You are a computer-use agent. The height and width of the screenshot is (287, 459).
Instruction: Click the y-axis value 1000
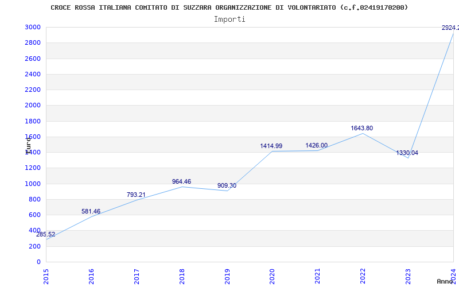(x=33, y=184)
